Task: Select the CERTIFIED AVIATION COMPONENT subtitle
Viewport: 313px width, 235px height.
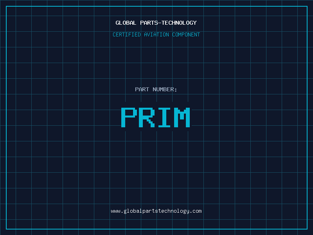Action: pos(156,34)
